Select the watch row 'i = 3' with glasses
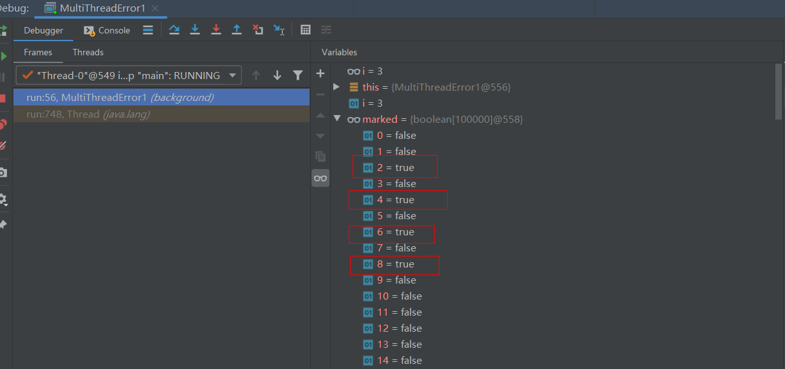Viewport: 785px width, 369px height. 365,71
